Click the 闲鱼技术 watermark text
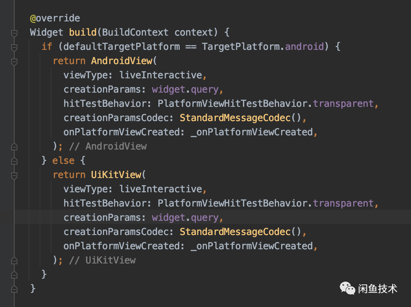 point(379,289)
